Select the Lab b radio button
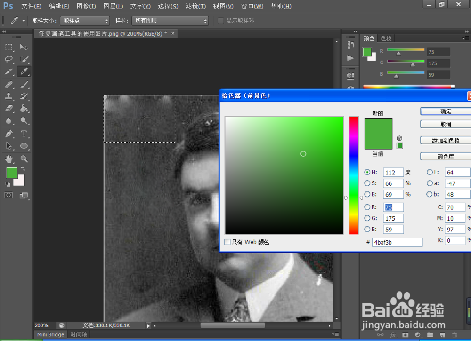Image resolution: width=471 pixels, height=341 pixels. [430, 194]
